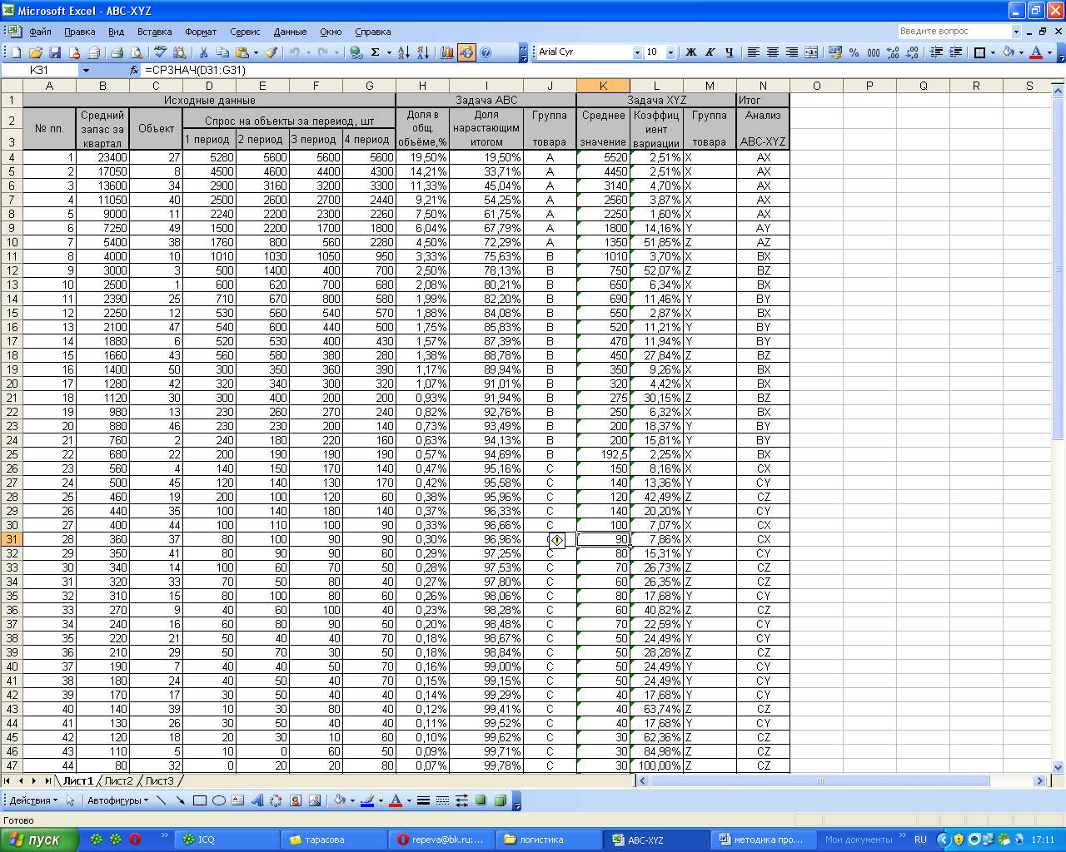Open Print Preview from the toolbar
This screenshot has width=1066, height=852.
click(137, 52)
